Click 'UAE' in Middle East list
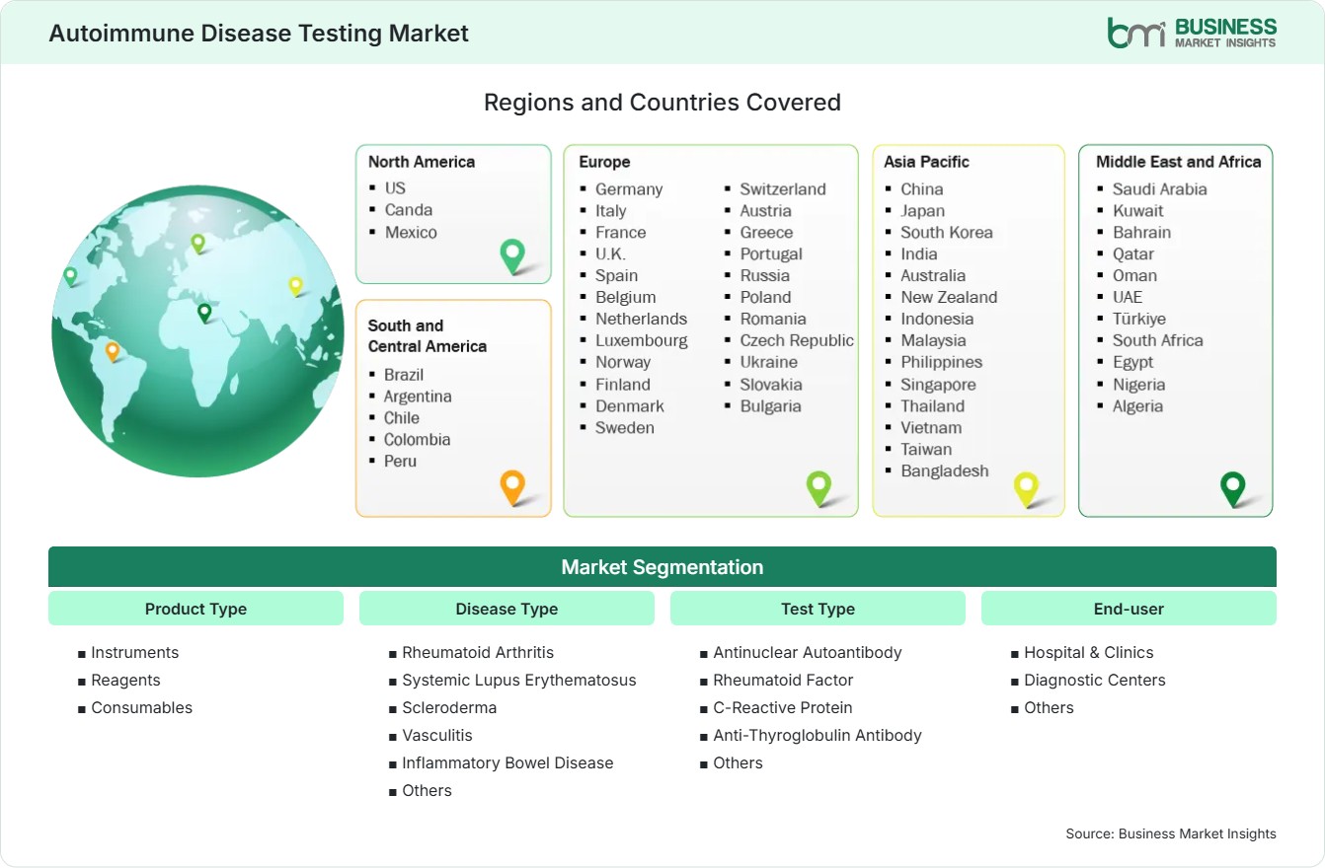Image resolution: width=1325 pixels, height=868 pixels. coord(1128,297)
